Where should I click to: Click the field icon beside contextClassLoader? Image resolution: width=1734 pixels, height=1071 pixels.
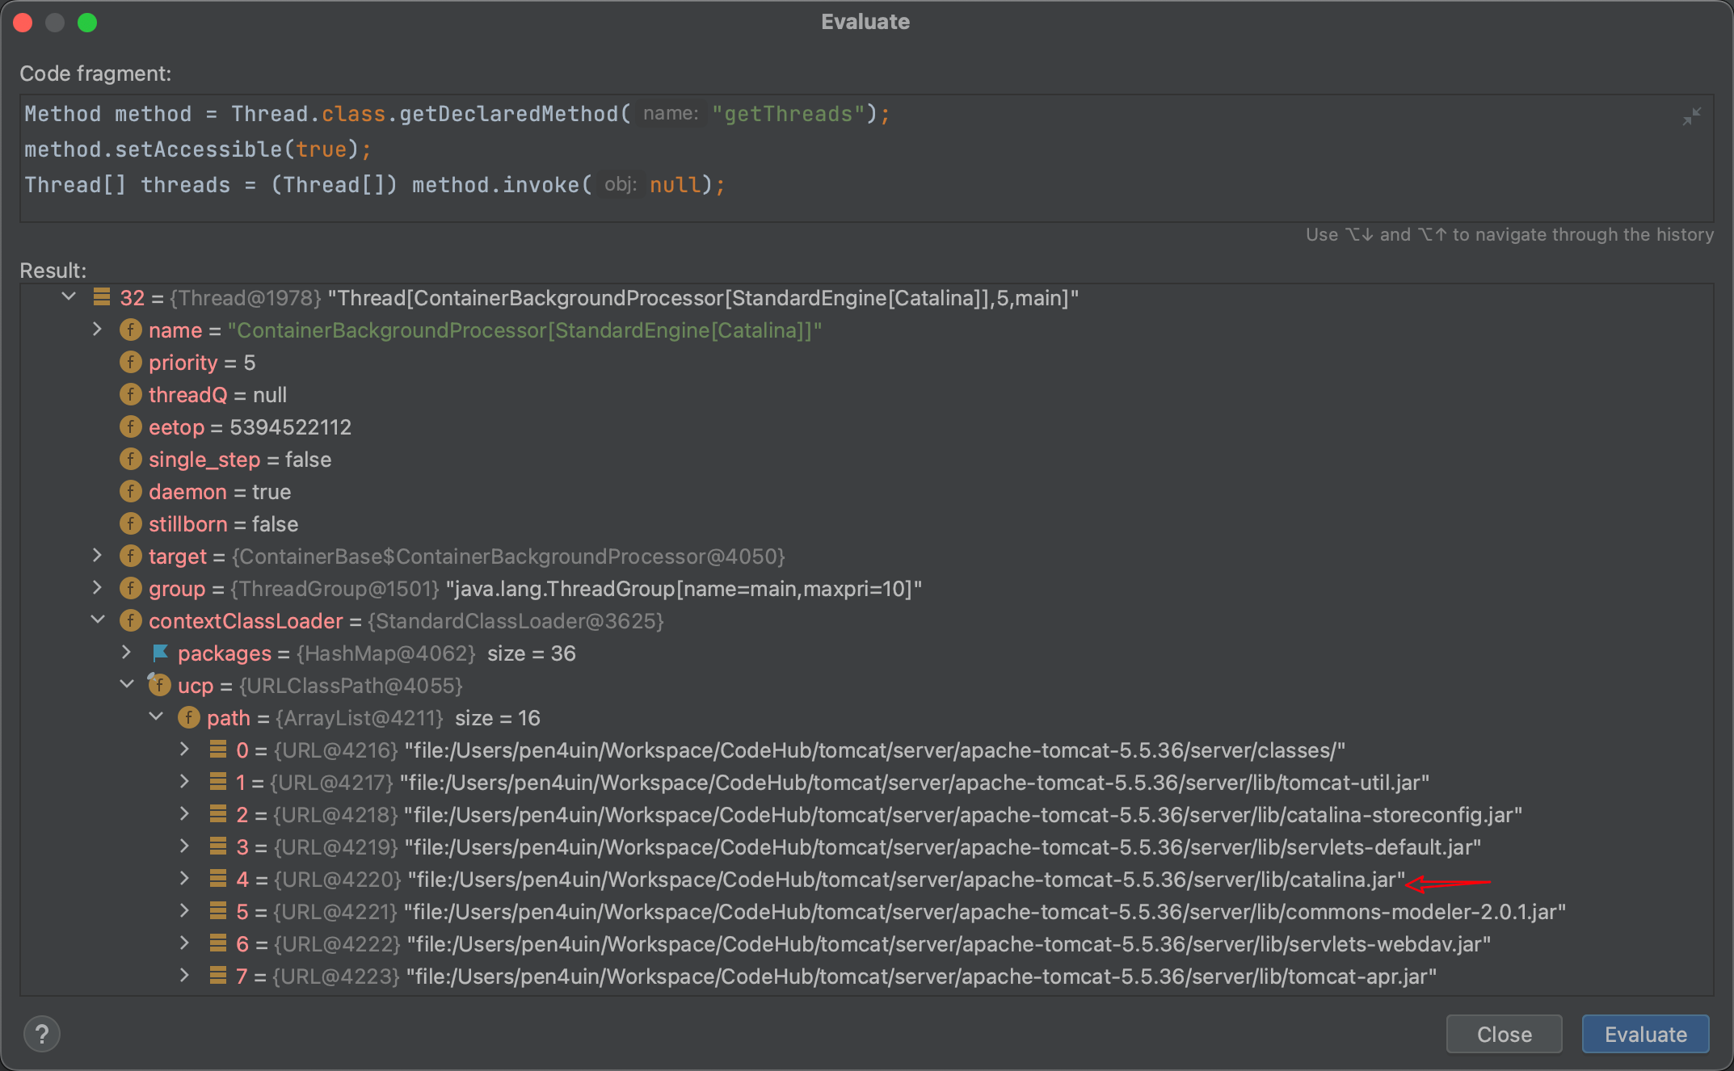click(x=131, y=620)
